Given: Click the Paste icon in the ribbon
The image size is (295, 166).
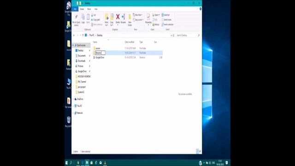Looking at the screenshot, I should [x=88, y=17].
